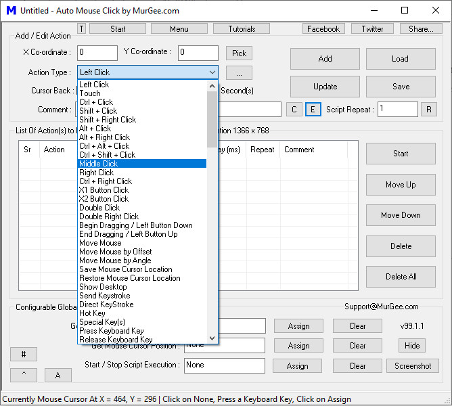Select Save Mouse Cursor Location
This screenshot has height=406, width=452.
coord(142,269)
